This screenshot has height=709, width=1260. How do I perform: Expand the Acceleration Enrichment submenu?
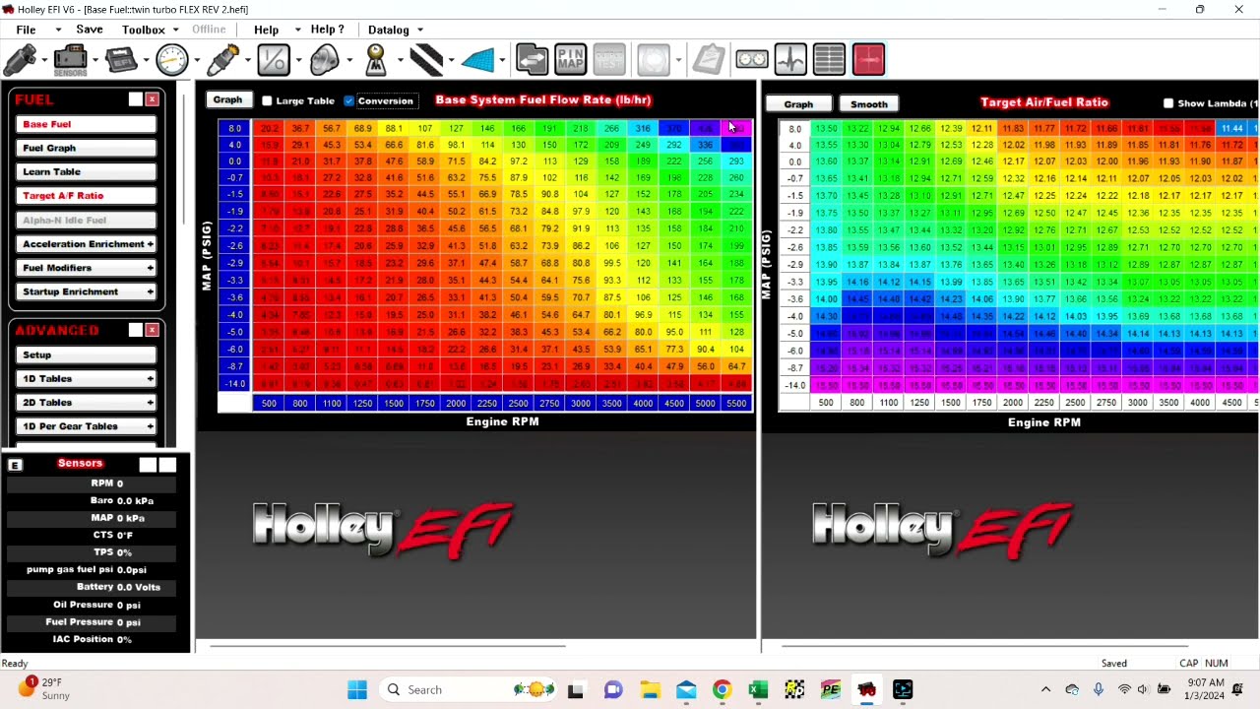150,244
